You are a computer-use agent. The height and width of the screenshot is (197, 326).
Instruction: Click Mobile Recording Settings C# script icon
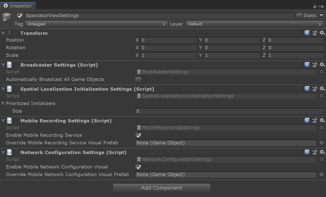point(9,121)
